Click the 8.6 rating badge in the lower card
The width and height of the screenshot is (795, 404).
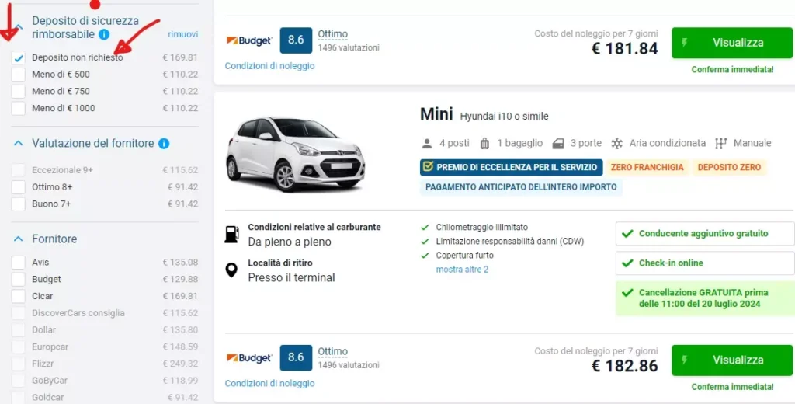pos(296,358)
